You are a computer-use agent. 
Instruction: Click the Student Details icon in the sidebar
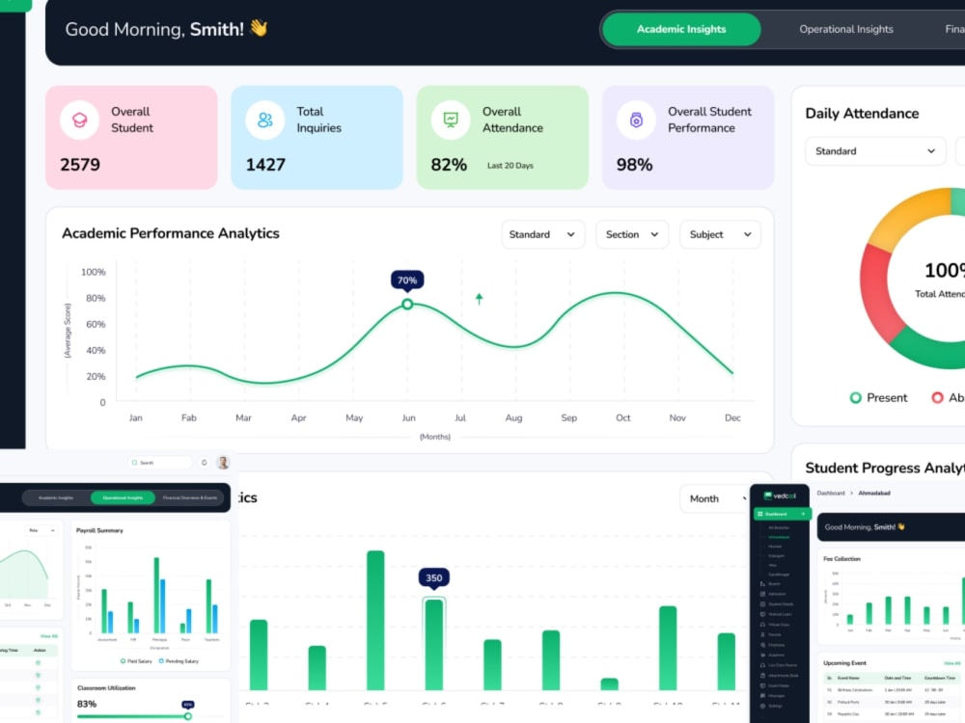[762, 603]
